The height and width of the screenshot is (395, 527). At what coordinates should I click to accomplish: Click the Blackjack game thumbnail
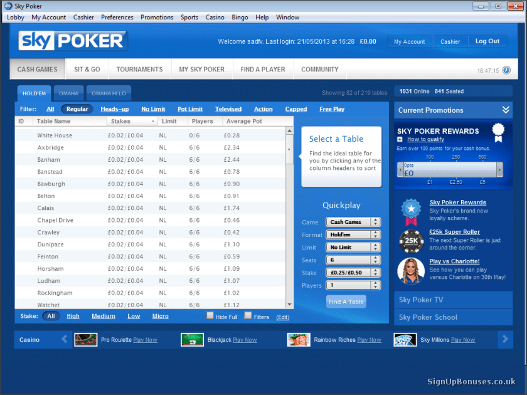192,340
